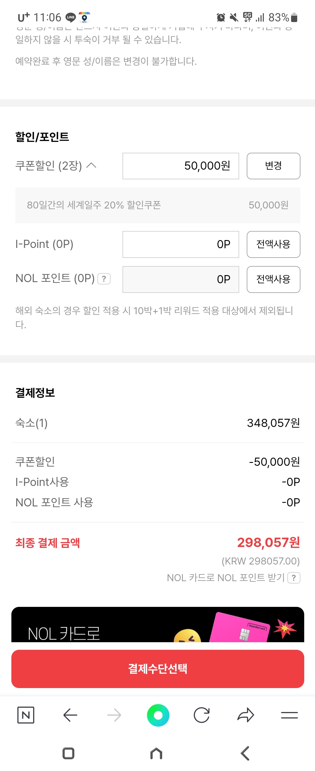Select the 80일간의 세계일주 20% coupon row

pyautogui.click(x=158, y=205)
